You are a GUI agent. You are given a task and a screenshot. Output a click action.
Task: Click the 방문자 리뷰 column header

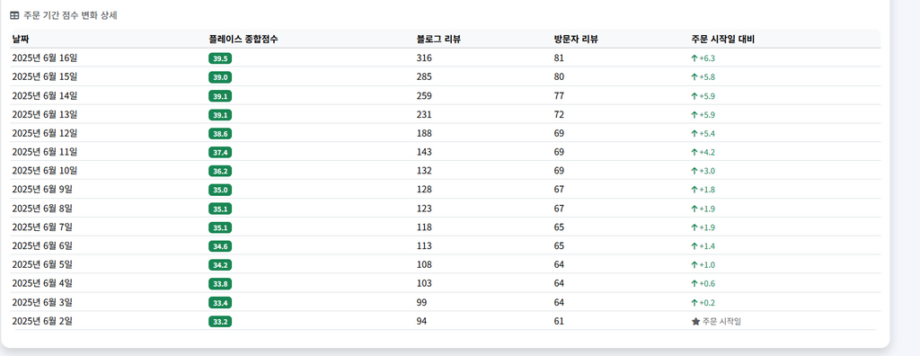[576, 40]
